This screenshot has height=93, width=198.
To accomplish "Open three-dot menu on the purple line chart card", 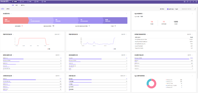I will [126, 34].
